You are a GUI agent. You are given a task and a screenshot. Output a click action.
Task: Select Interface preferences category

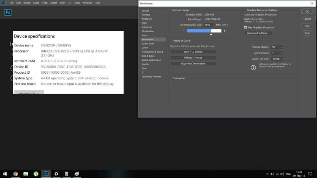[x=146, y=15]
